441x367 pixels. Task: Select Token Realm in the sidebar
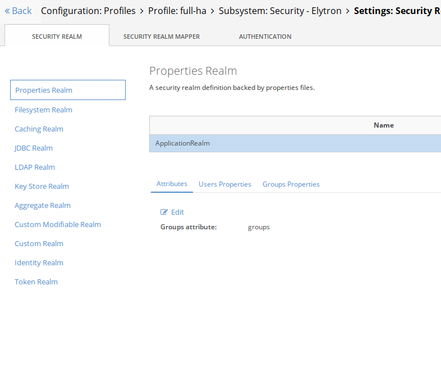36,282
